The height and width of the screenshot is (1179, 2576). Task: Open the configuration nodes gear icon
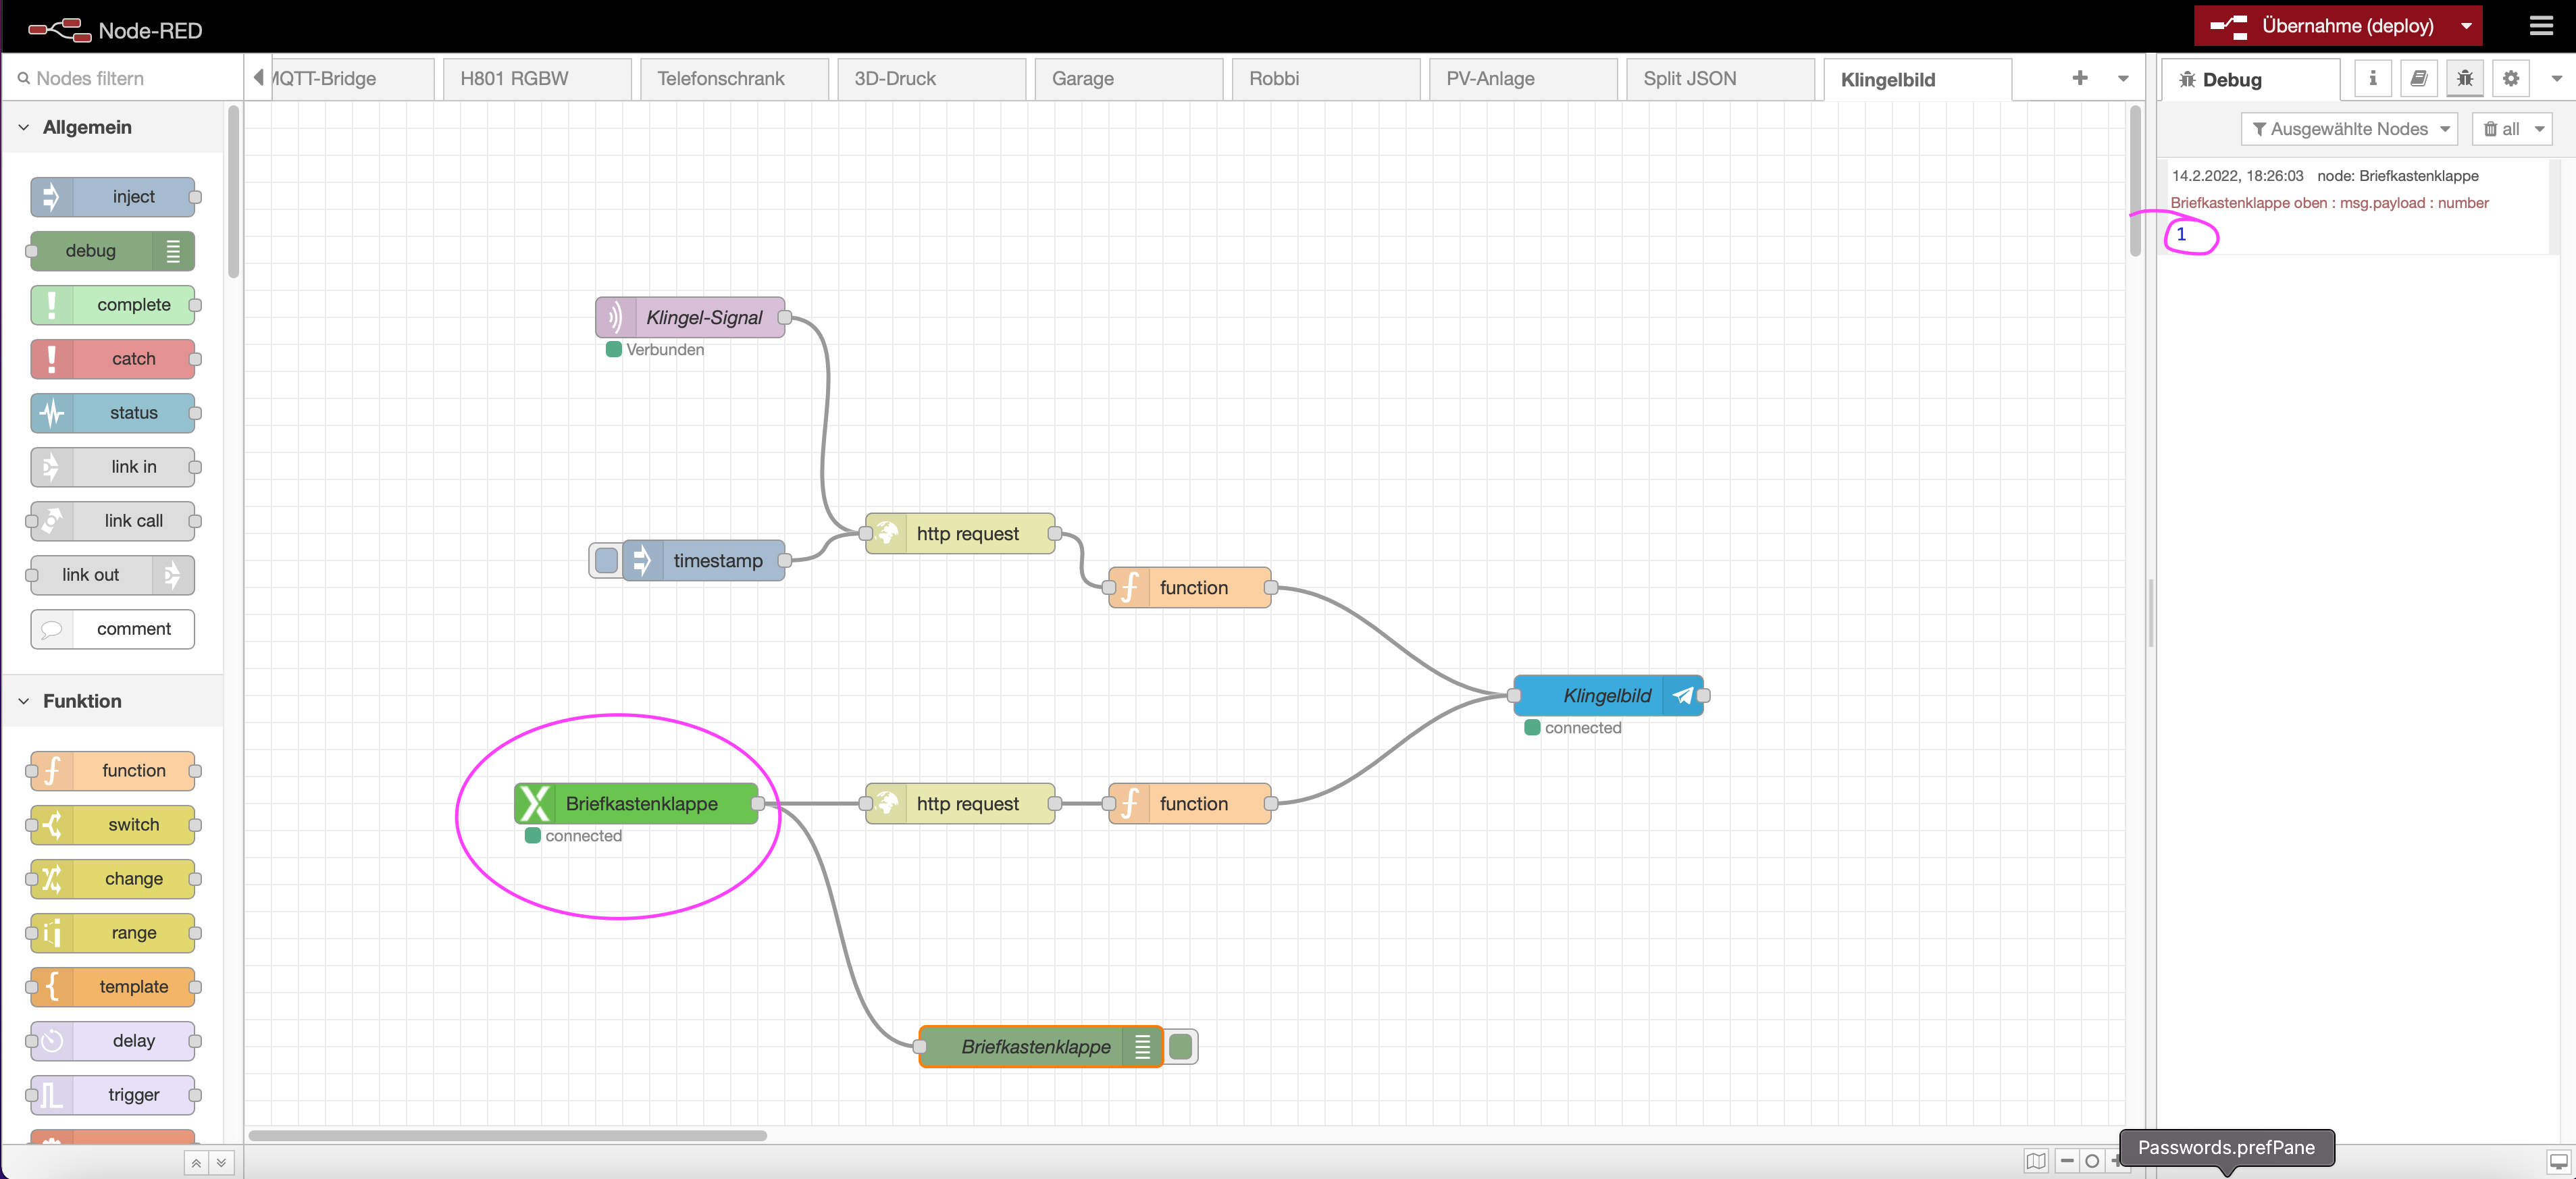click(x=2510, y=78)
